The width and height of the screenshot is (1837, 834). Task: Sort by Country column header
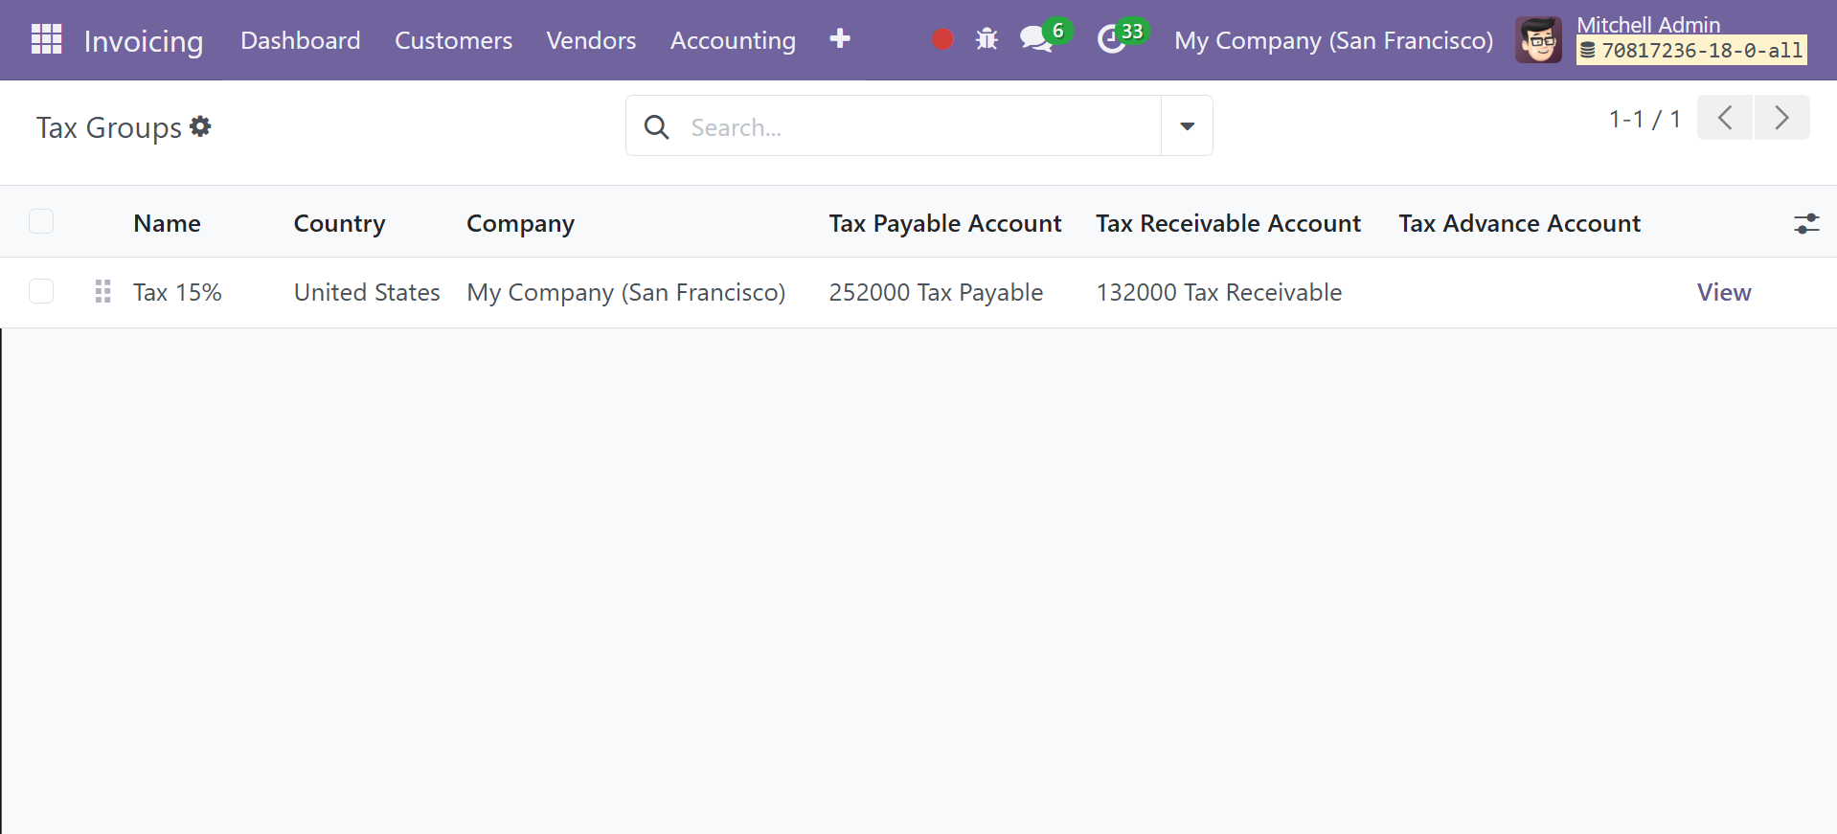339,223
